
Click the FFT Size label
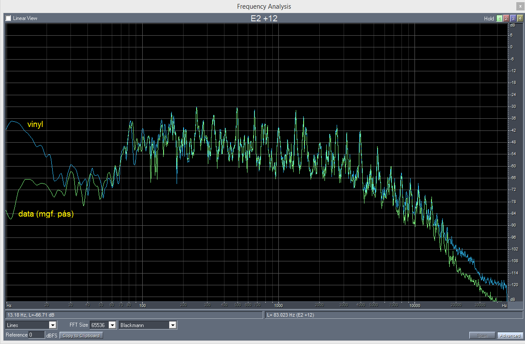[79, 325]
